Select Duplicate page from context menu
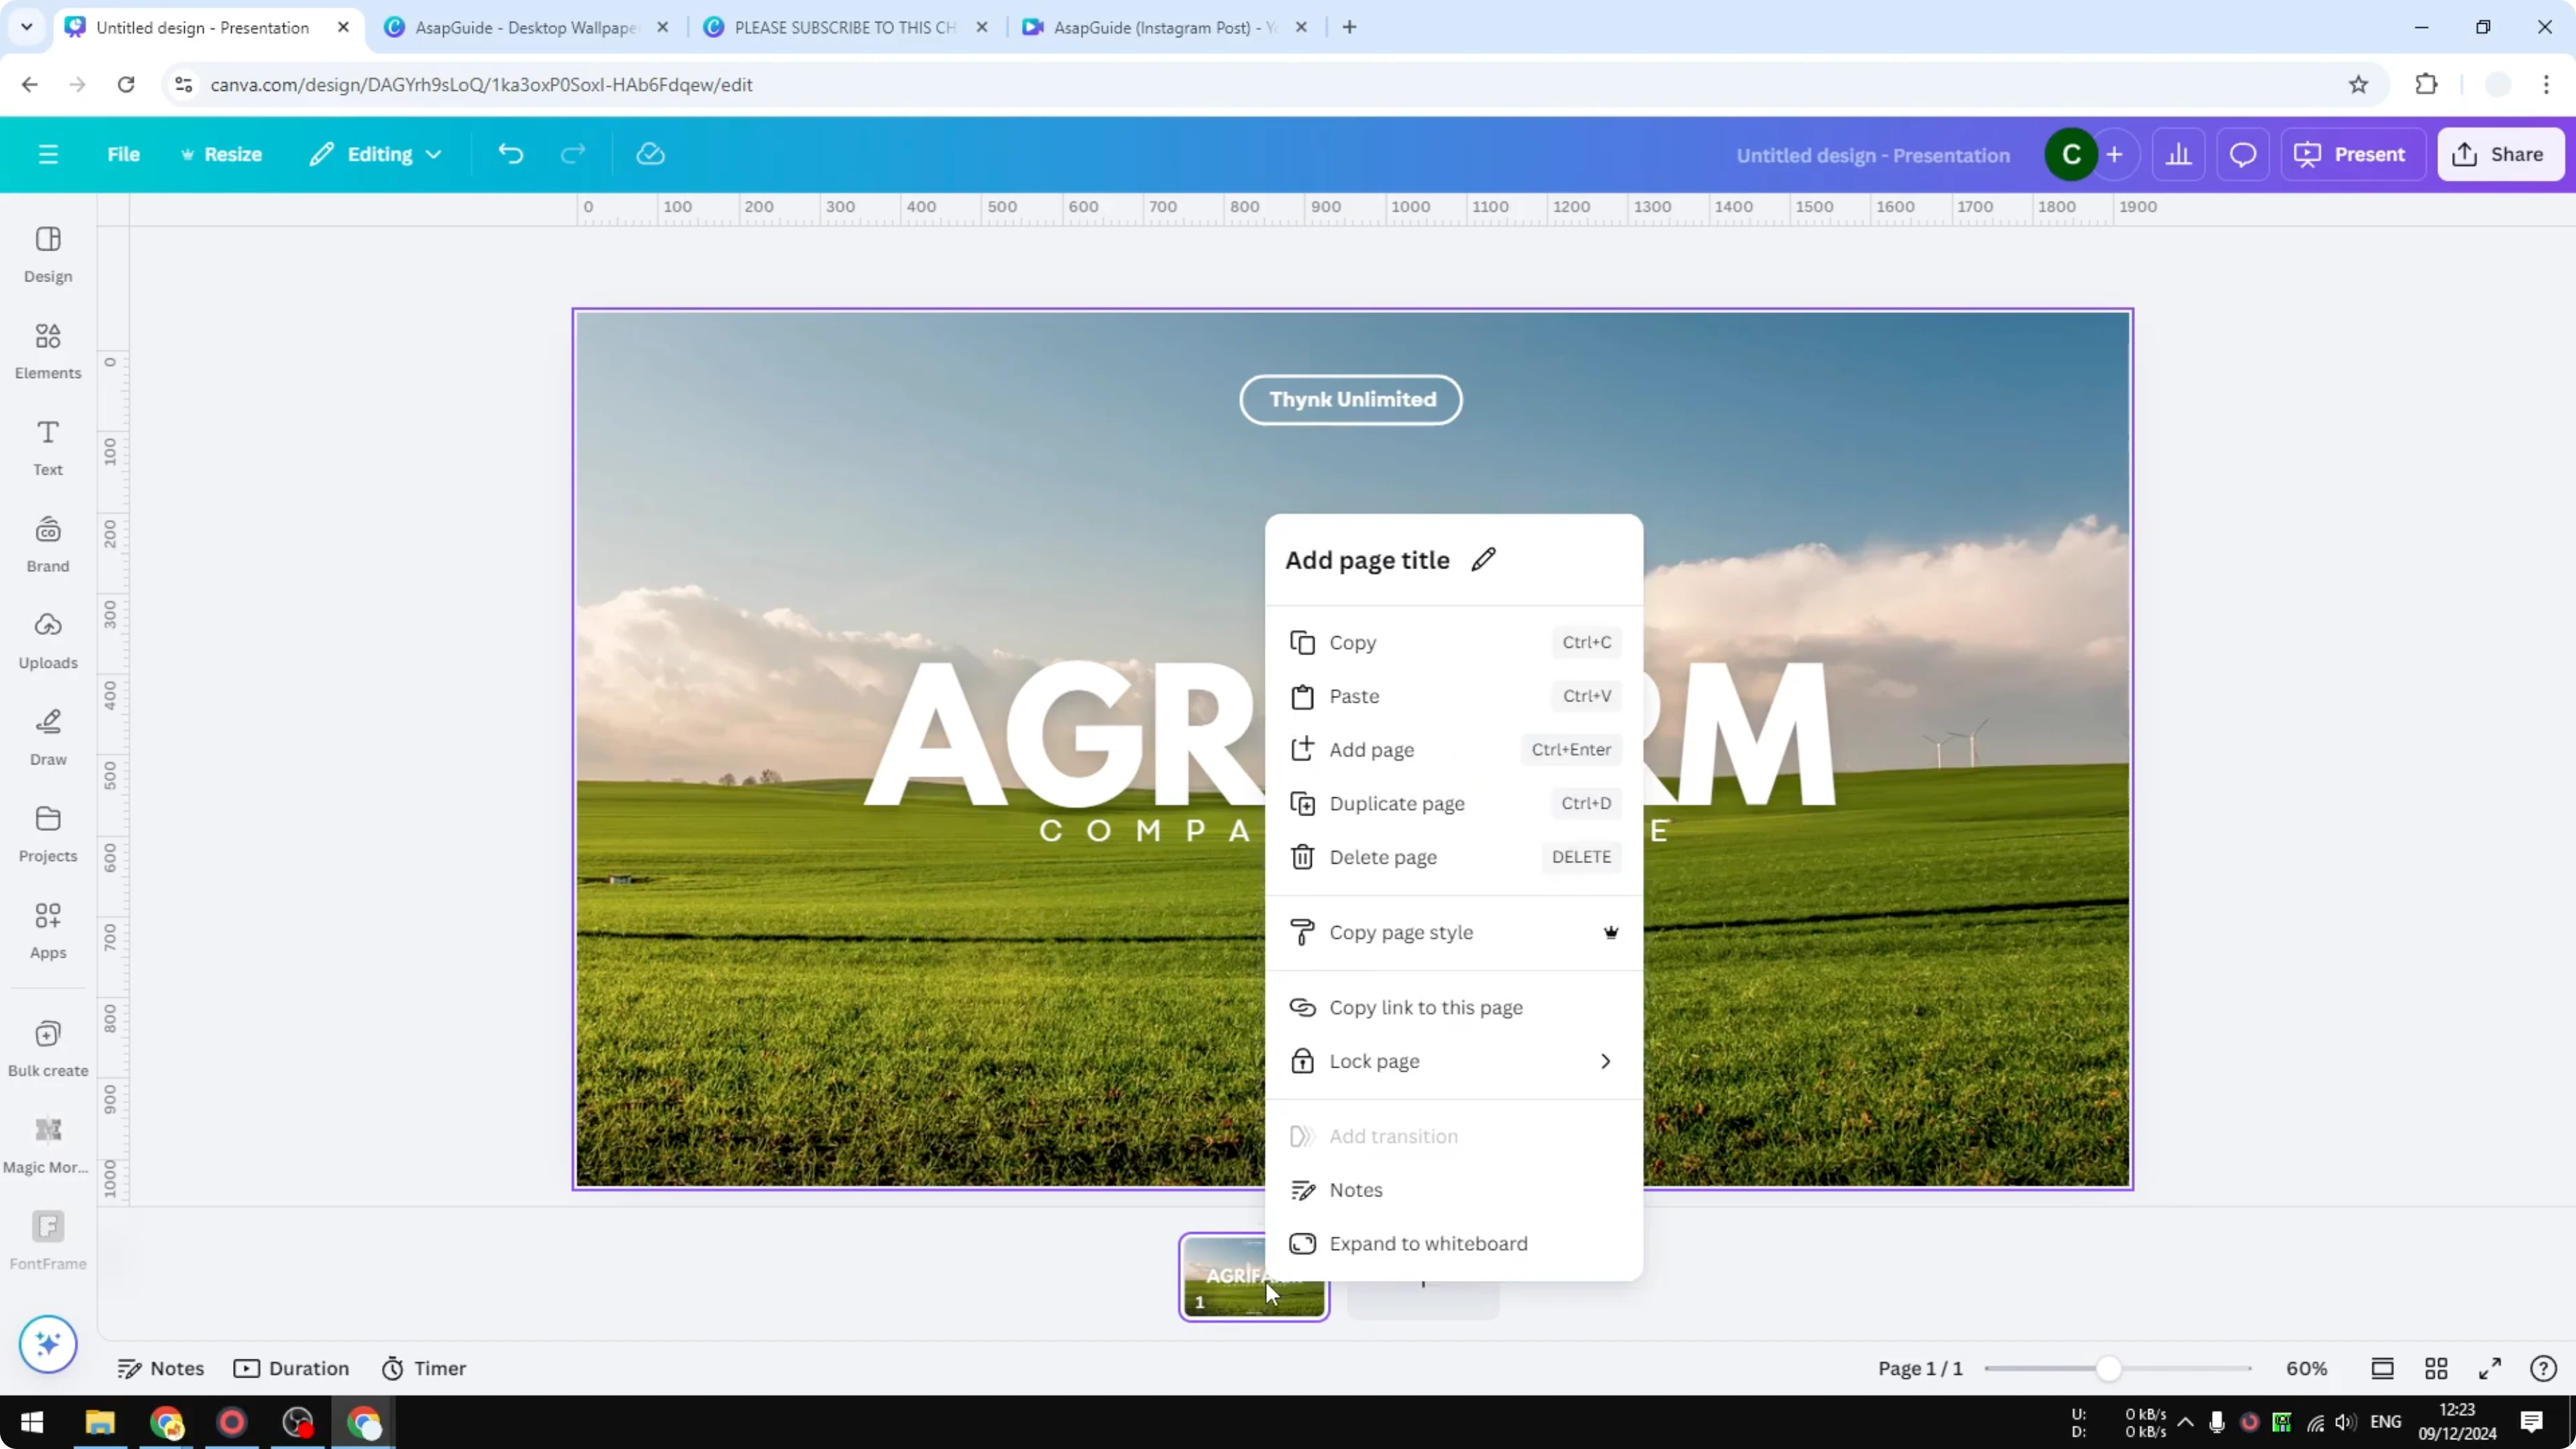The width and height of the screenshot is (2576, 1449). click(x=1397, y=803)
